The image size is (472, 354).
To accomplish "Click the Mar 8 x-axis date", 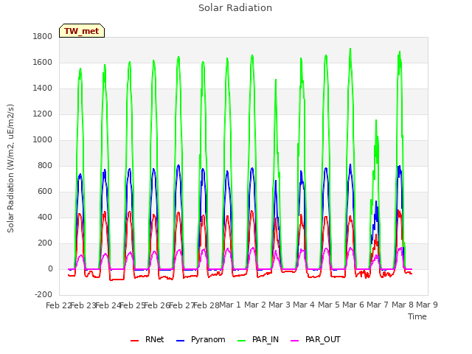I will [x=402, y=305].
